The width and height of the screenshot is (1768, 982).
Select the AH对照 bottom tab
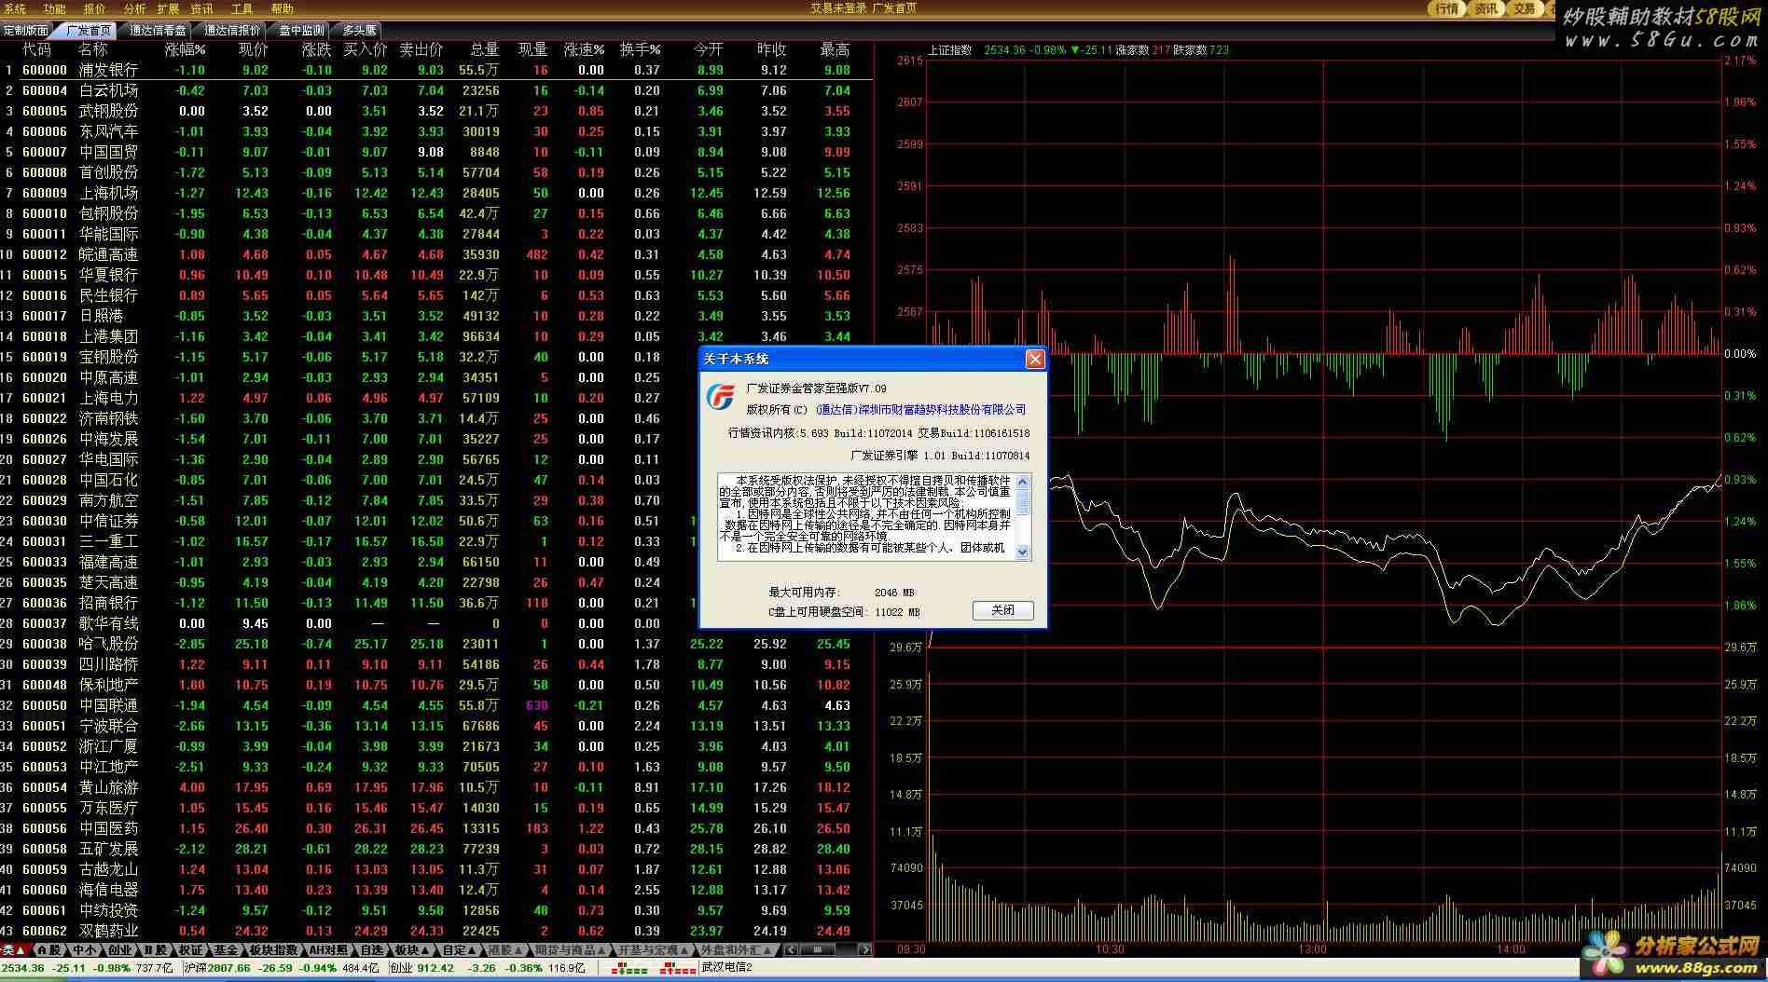point(328,949)
